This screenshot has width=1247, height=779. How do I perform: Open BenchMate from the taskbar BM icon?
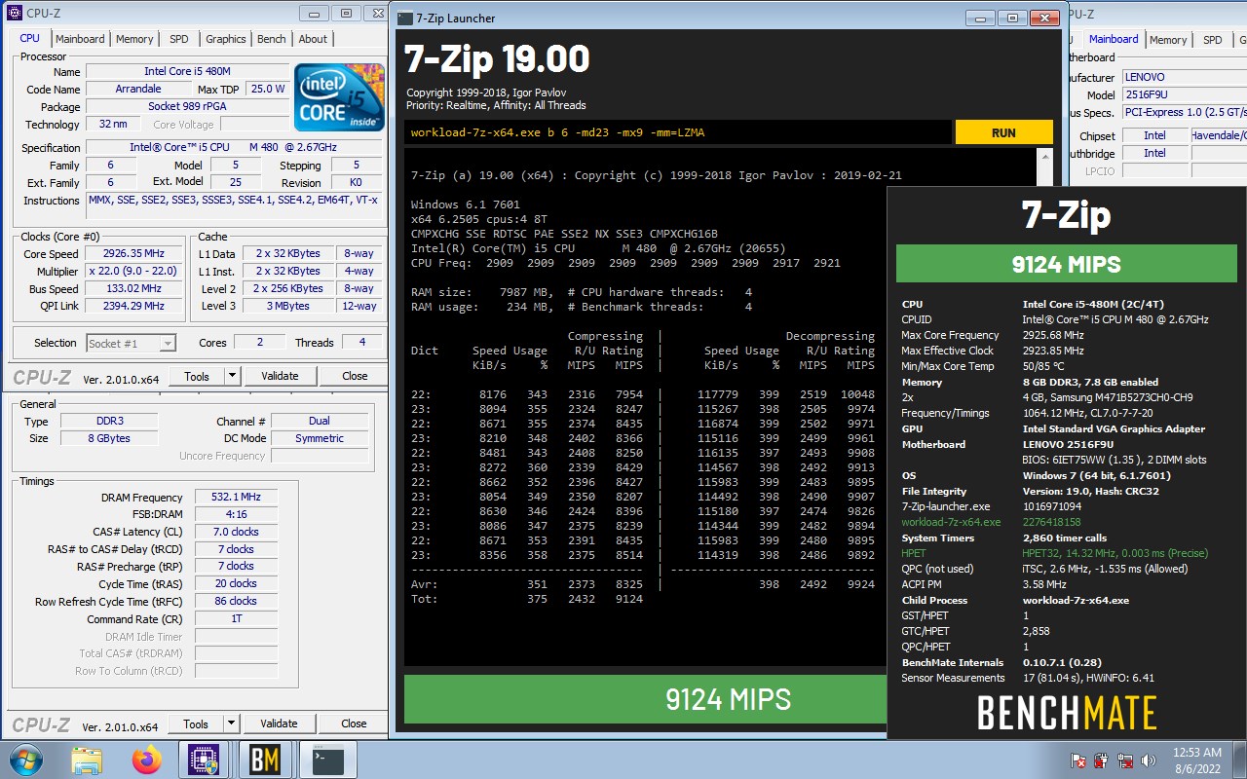tap(265, 760)
